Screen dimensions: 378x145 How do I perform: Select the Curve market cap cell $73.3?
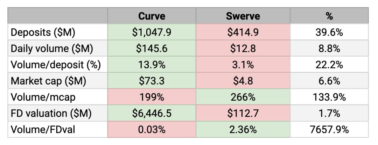coord(152,81)
